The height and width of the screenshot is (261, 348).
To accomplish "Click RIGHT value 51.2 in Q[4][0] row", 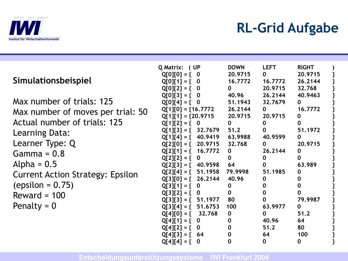I will pos(303,214).
